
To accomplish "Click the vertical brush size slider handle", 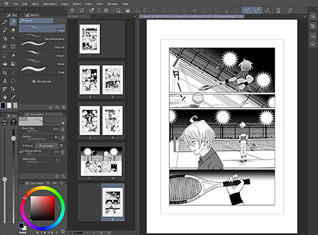I will 4,180.
